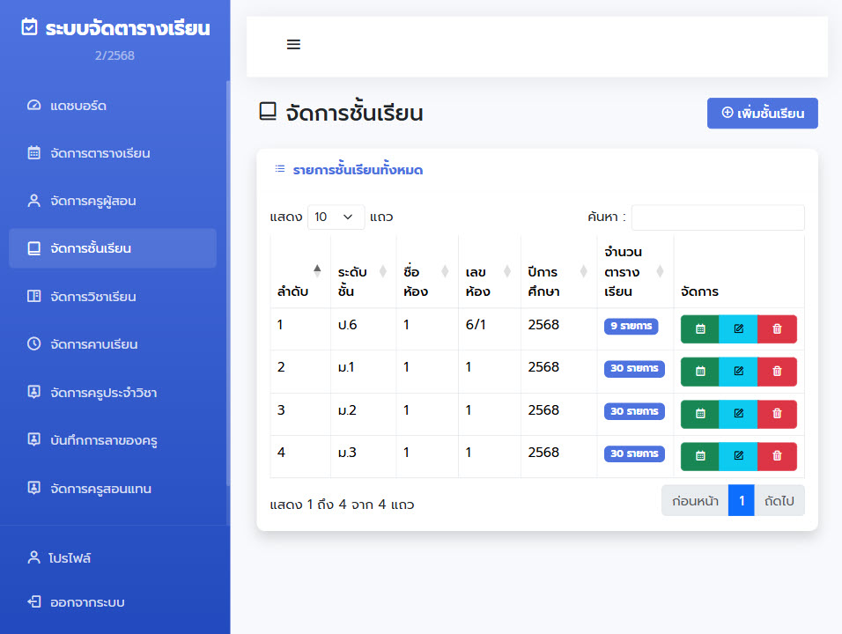Click the ค้นหา search input field
Image resolution: width=842 pixels, height=634 pixels.
(x=717, y=217)
